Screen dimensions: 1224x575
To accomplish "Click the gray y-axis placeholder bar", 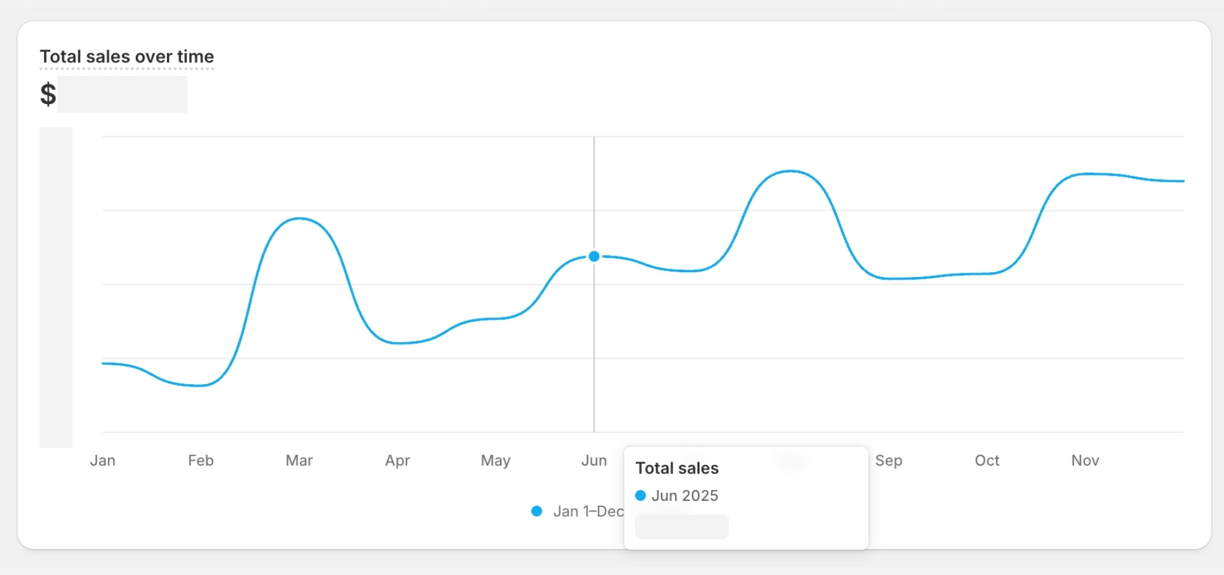I will point(56,287).
